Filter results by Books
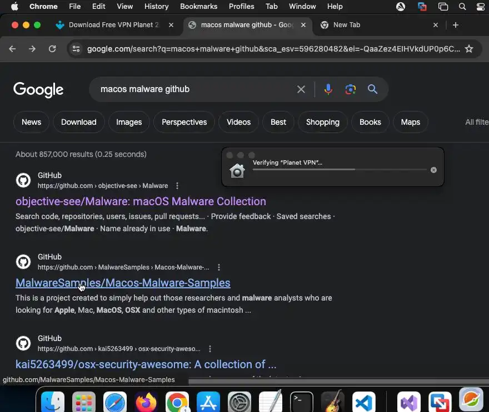 click(x=370, y=122)
